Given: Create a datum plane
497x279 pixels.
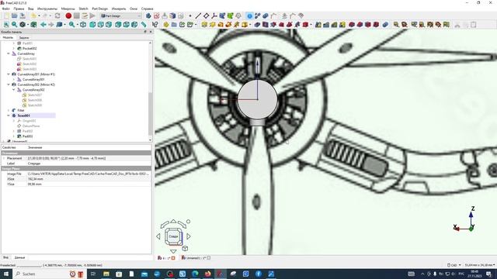Looking at the screenshot, I should point(206,15).
